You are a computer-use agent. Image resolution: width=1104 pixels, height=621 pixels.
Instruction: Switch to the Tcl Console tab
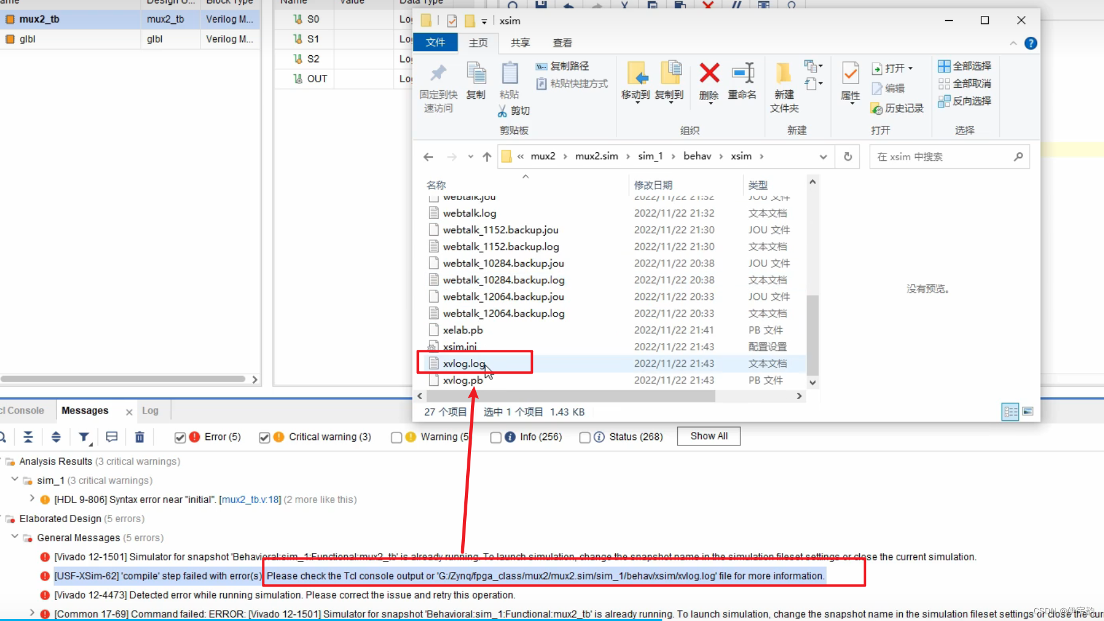point(22,411)
